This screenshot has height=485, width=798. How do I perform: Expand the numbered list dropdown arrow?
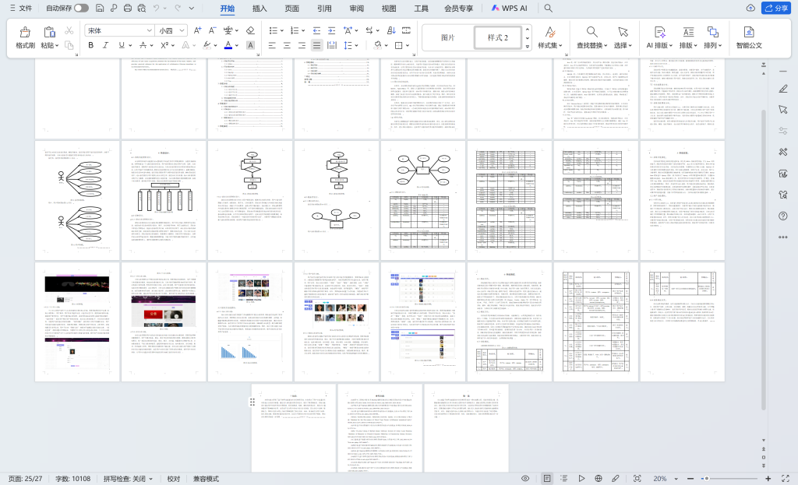point(303,30)
